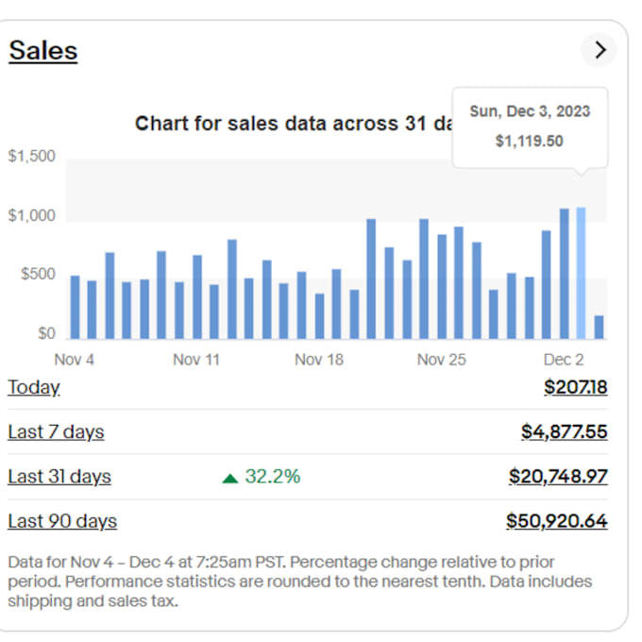Viewport: 642px width, 642px height.
Task: Open the Last 31 days link
Action: tap(59, 477)
